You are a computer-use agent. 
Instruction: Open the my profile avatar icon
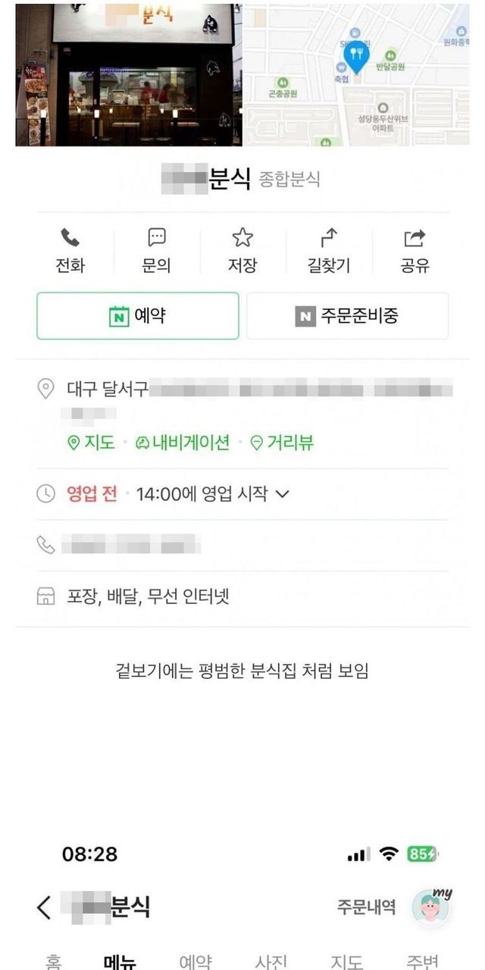click(430, 907)
